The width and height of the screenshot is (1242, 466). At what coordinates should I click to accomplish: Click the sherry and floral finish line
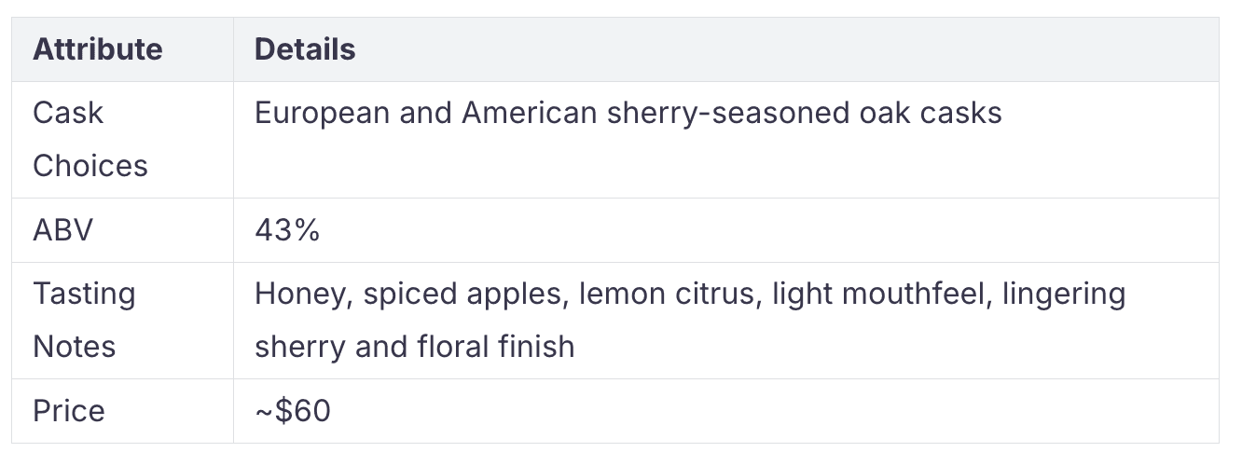(x=415, y=347)
